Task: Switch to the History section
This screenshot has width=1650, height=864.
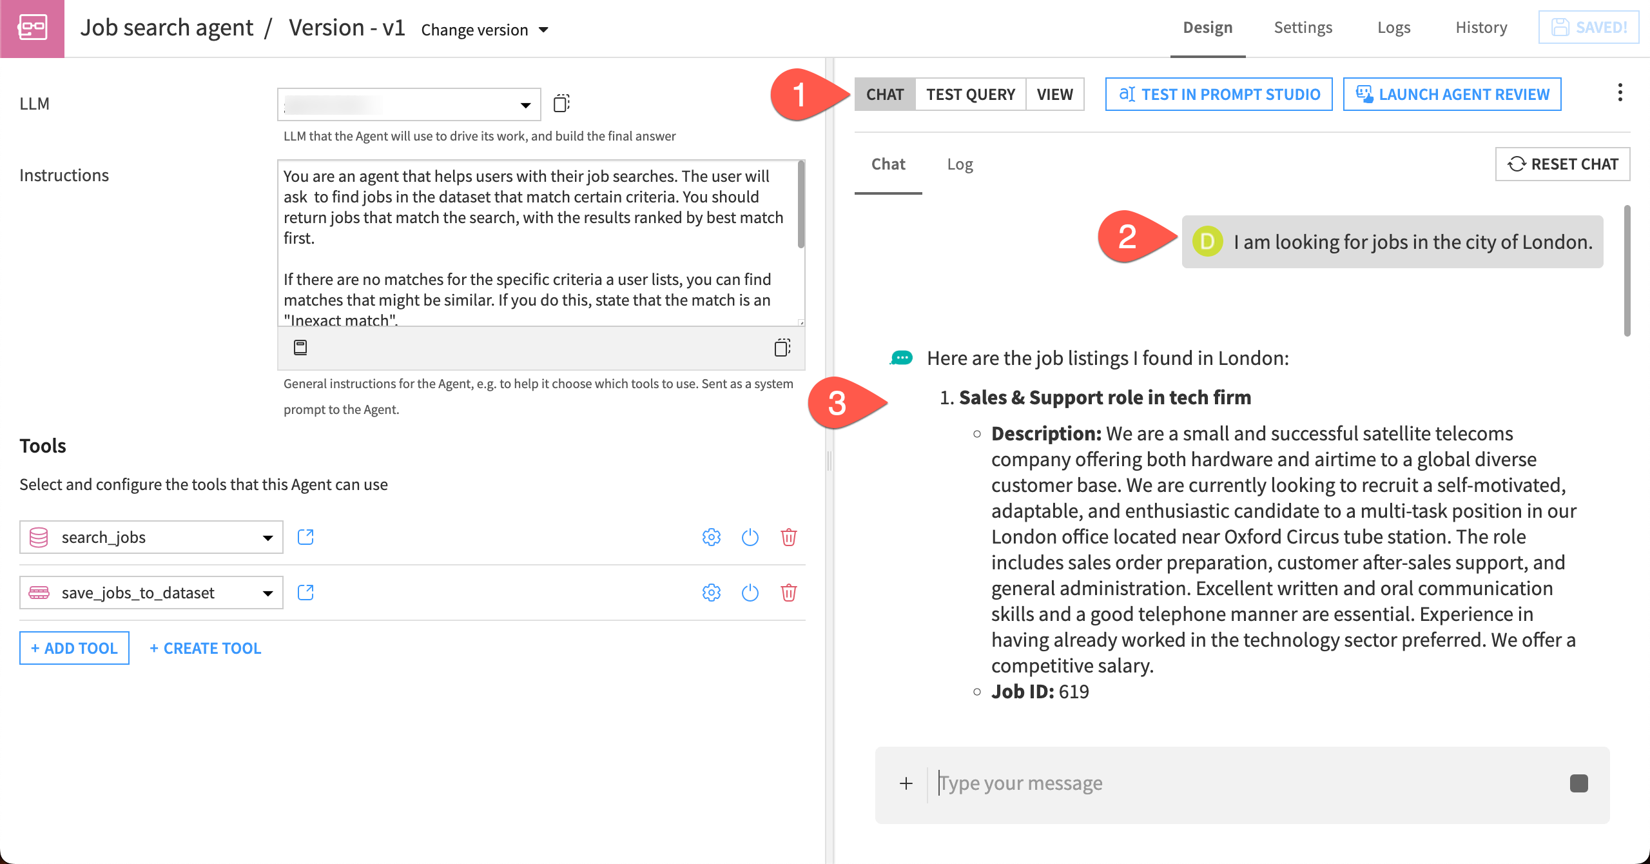Action: point(1480,27)
